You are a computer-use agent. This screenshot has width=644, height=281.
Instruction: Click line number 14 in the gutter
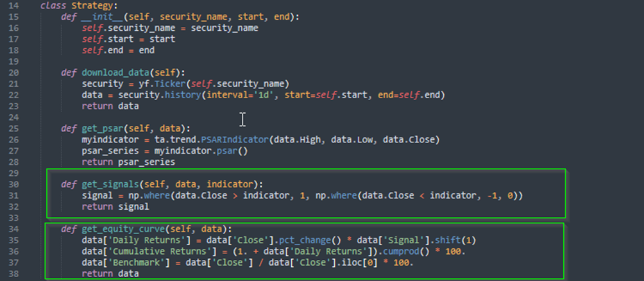click(x=15, y=5)
